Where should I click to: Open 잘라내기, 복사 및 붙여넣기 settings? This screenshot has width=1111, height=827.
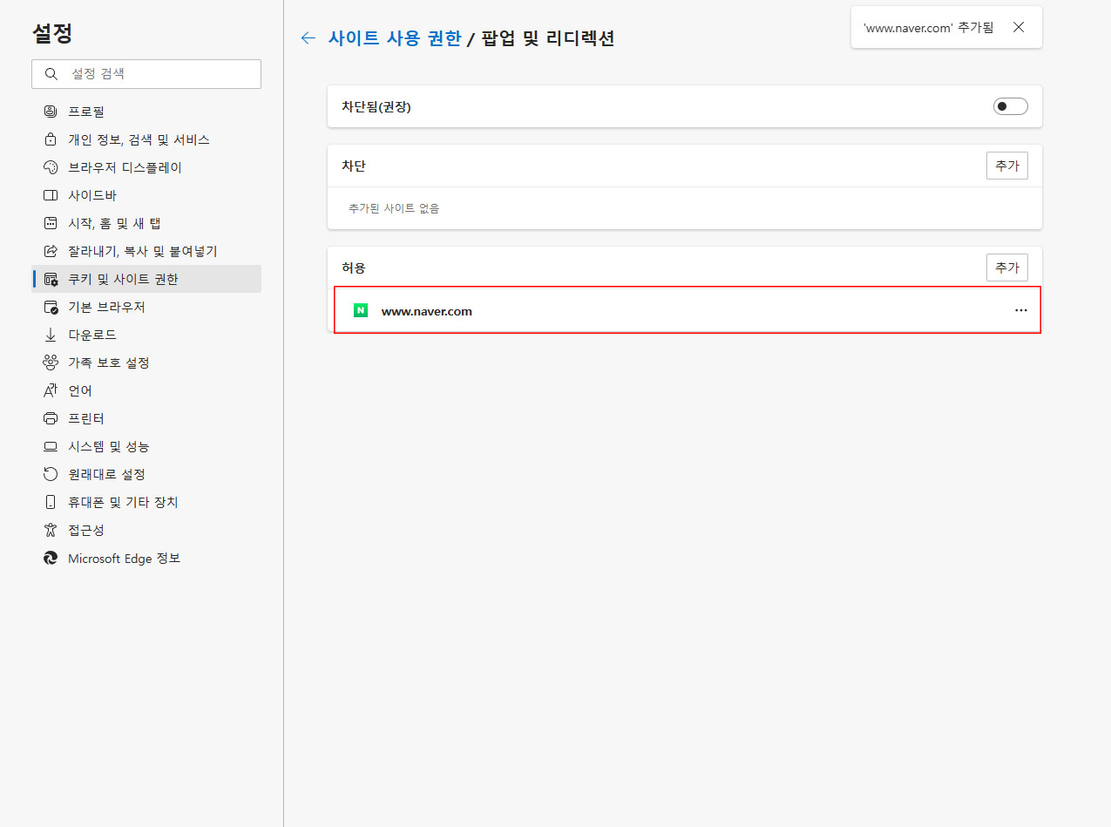point(146,251)
